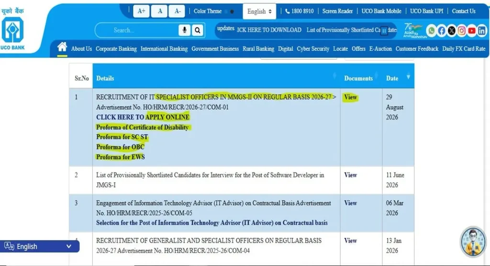Open Rural Banking menu
Viewport: 490px width, 266px height.
(258, 49)
